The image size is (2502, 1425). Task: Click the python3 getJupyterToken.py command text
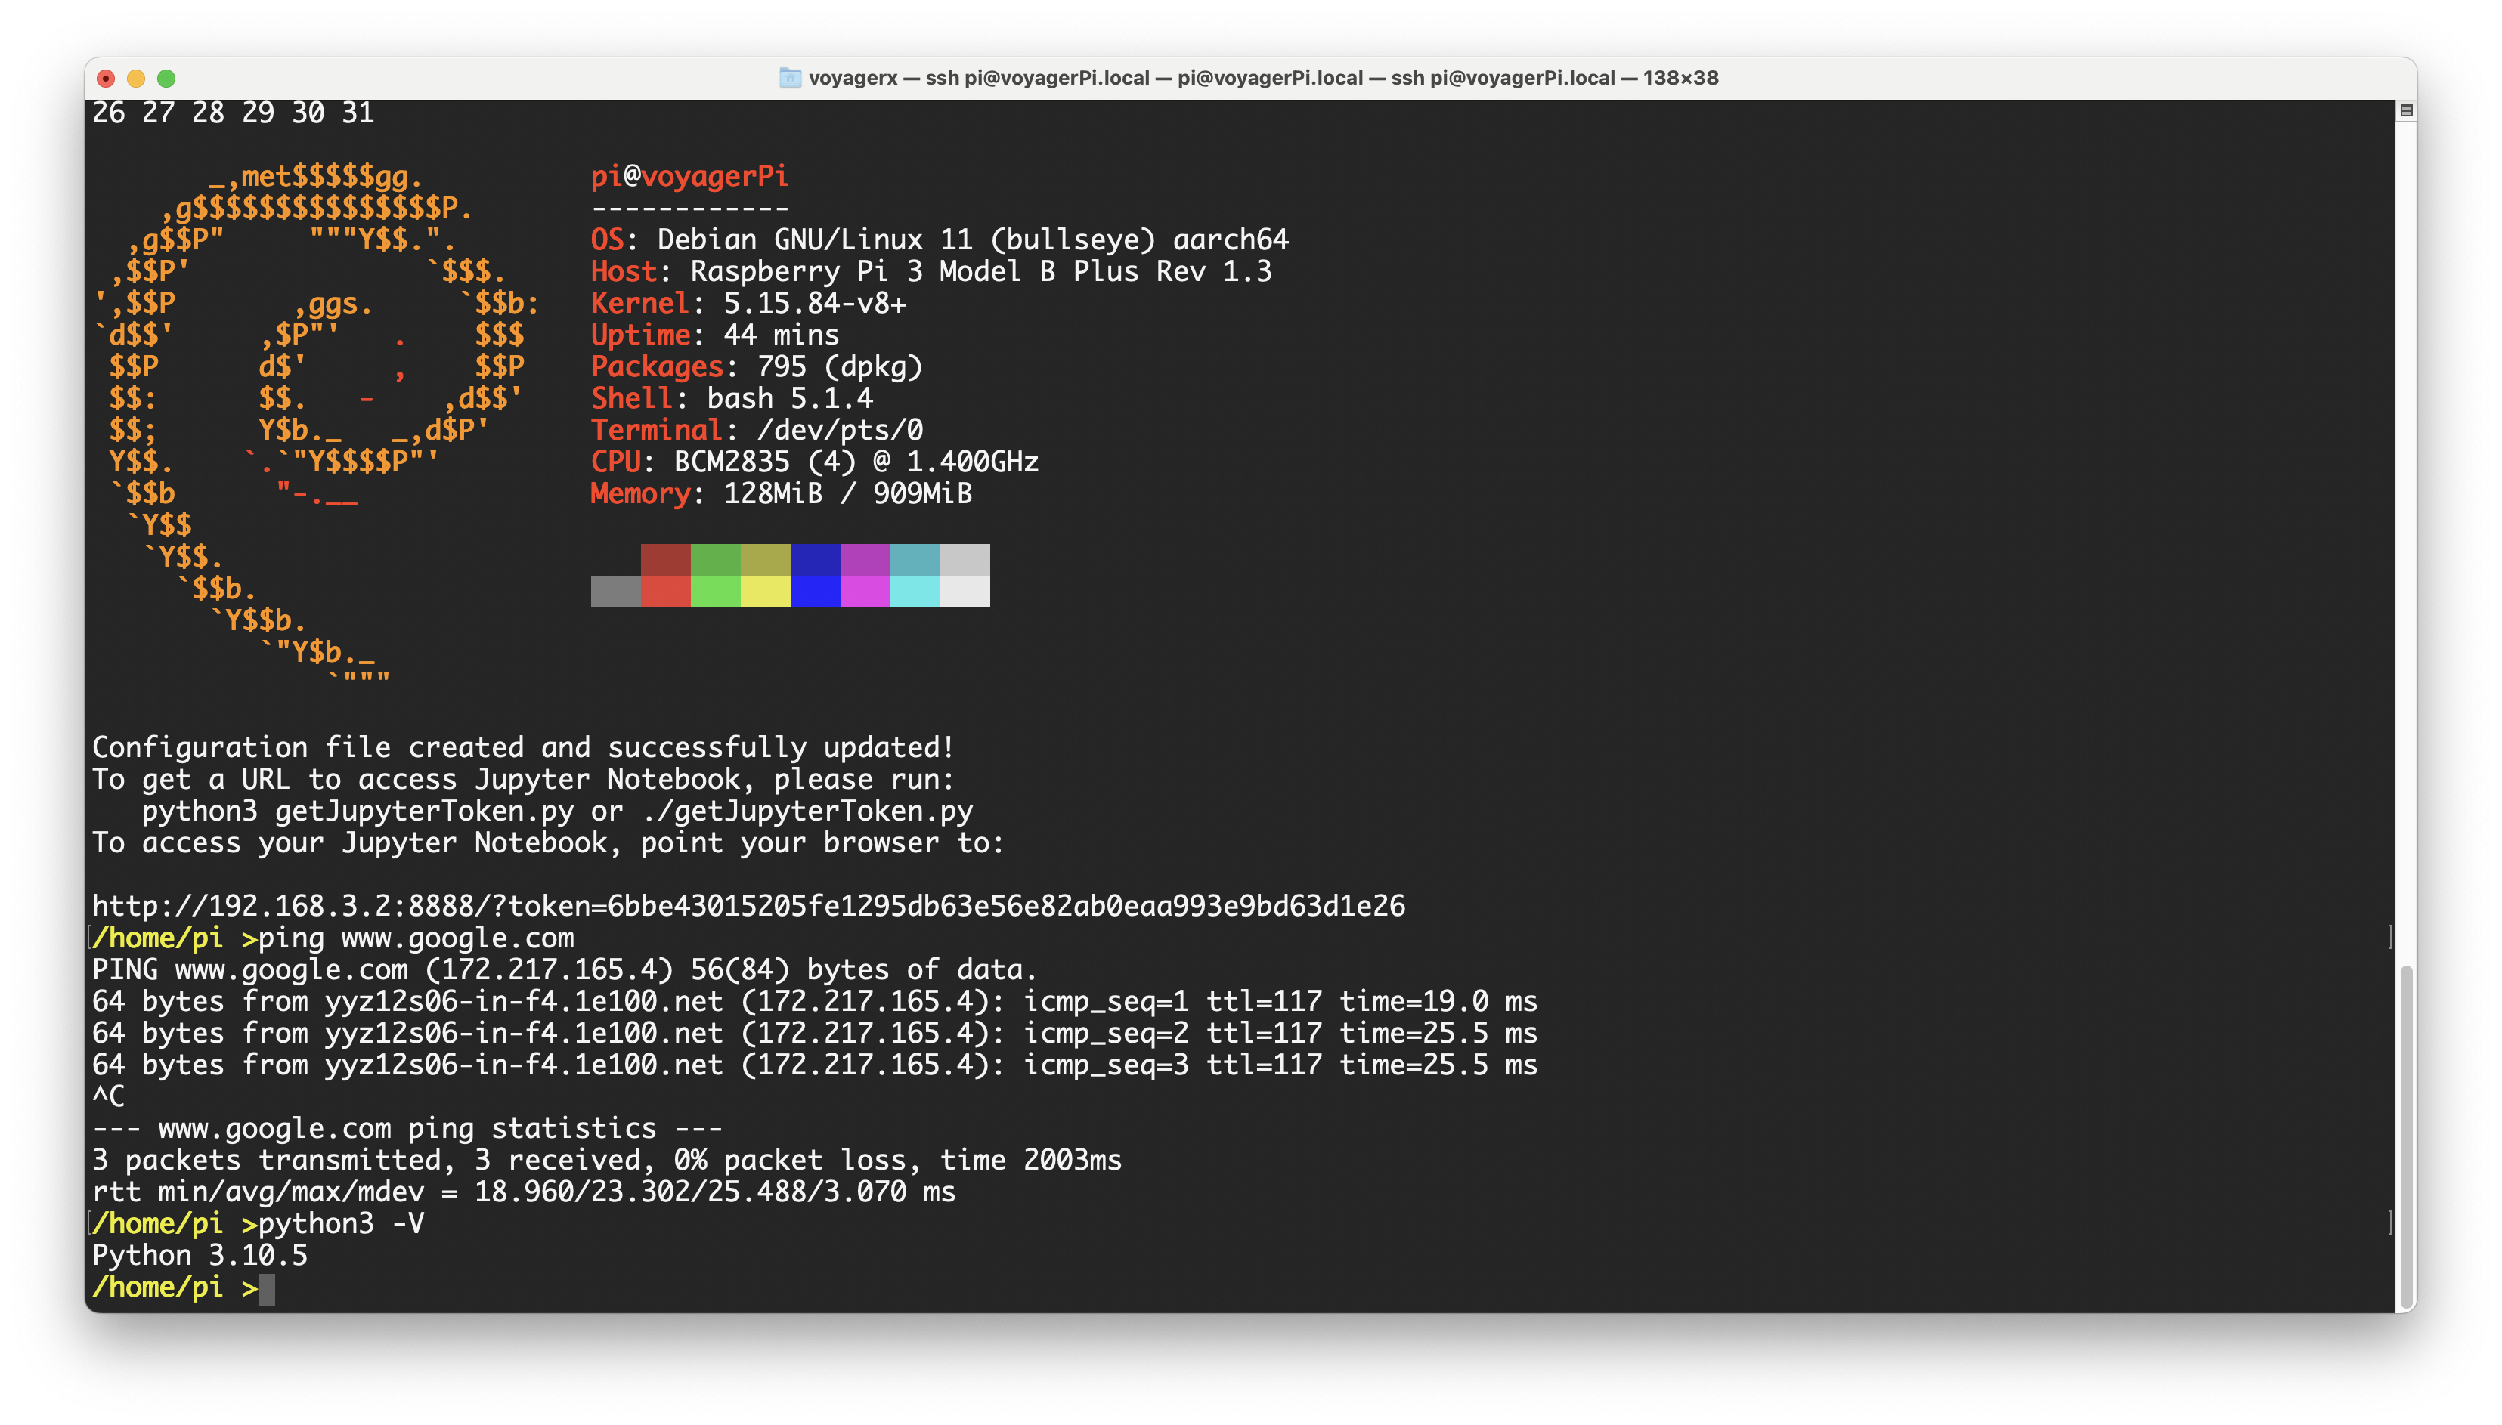click(358, 811)
